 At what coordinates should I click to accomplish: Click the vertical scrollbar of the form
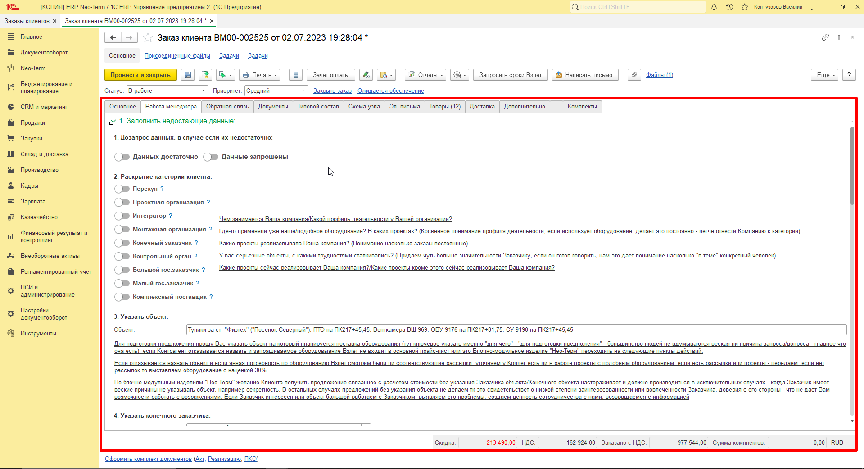point(852,167)
